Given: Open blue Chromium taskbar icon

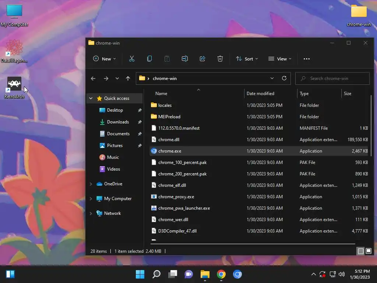Looking at the screenshot, I should click(237, 274).
